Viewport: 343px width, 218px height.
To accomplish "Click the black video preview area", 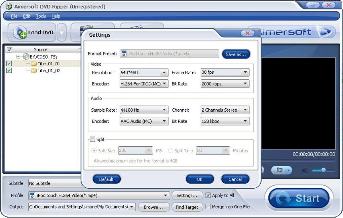I will tap(298, 103).
